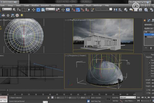Open the selection filter All dropdown

point(7,9)
